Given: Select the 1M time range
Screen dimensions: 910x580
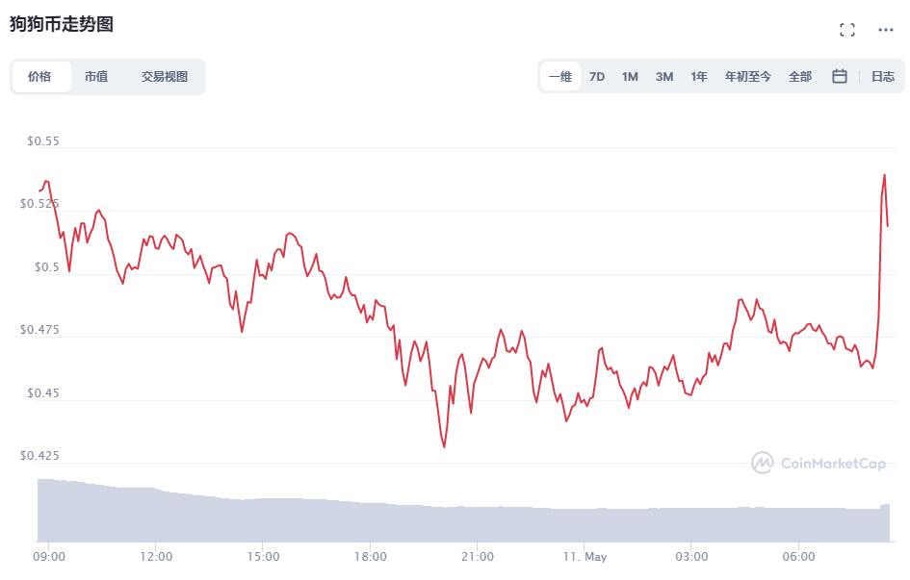Looking at the screenshot, I should 630,77.
